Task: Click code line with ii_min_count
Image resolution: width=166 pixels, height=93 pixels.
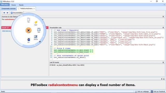Action: tap(73, 50)
